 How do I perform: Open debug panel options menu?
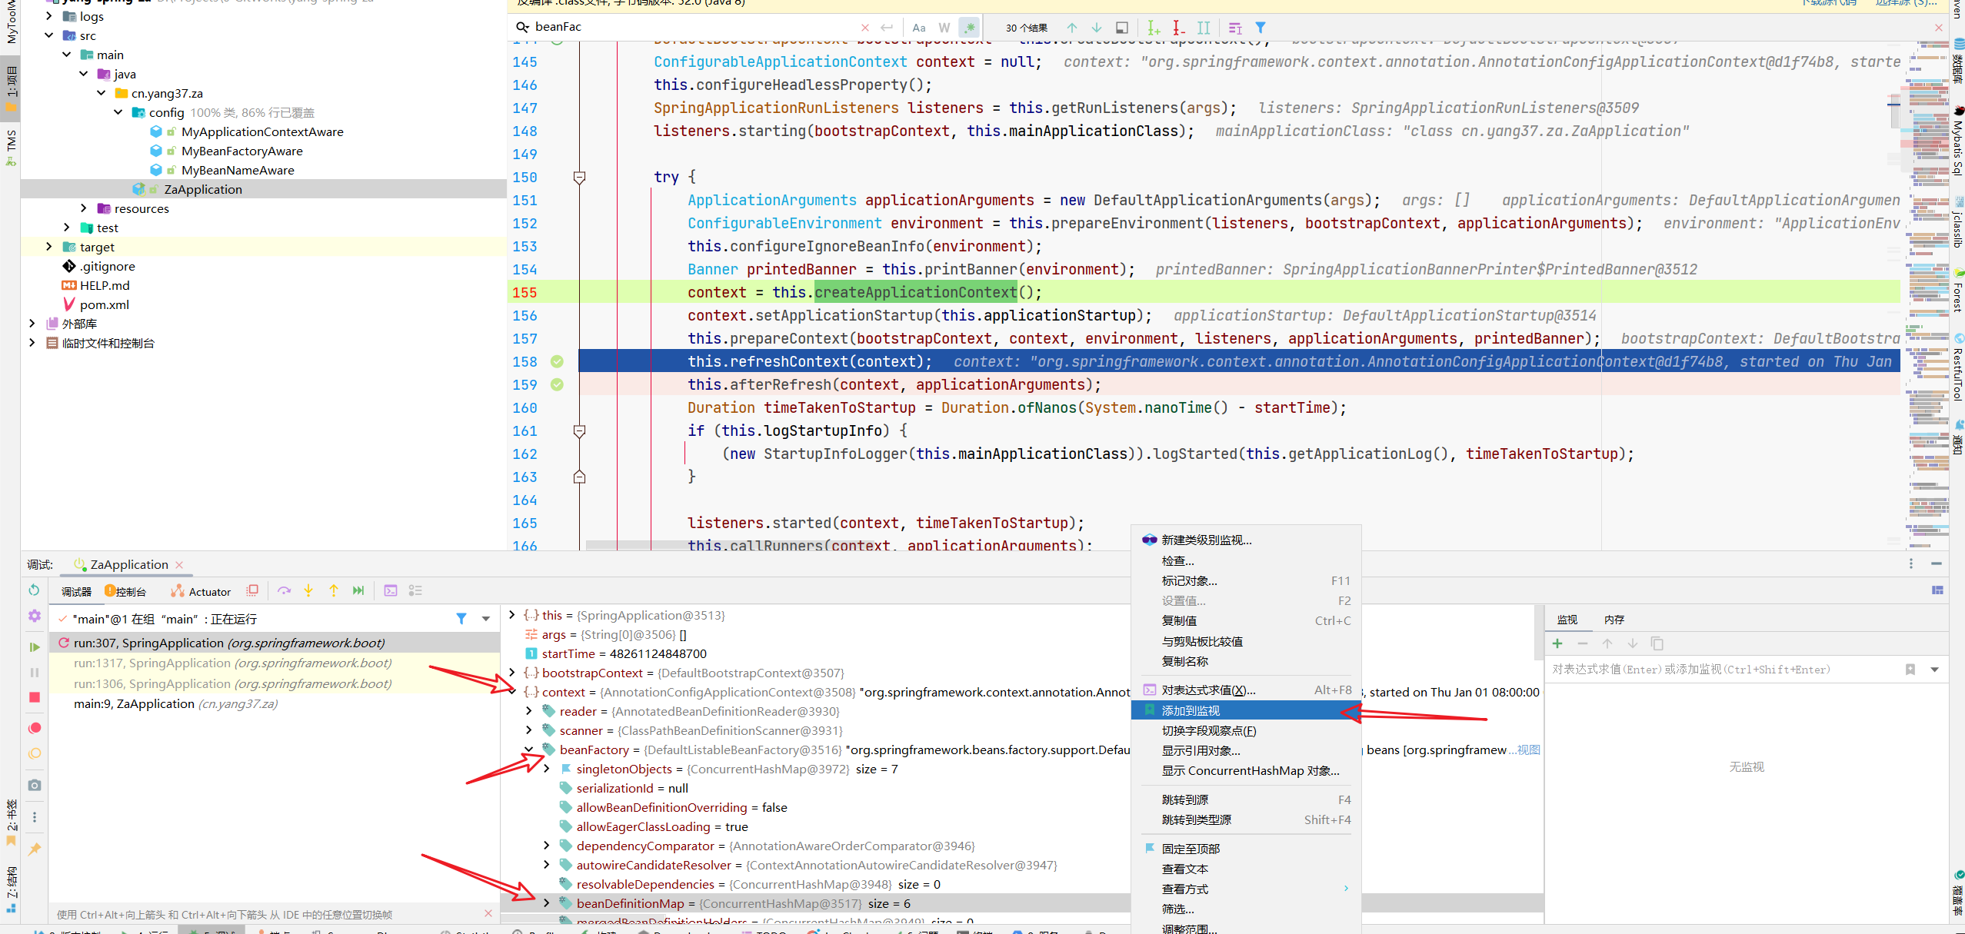(x=1910, y=563)
